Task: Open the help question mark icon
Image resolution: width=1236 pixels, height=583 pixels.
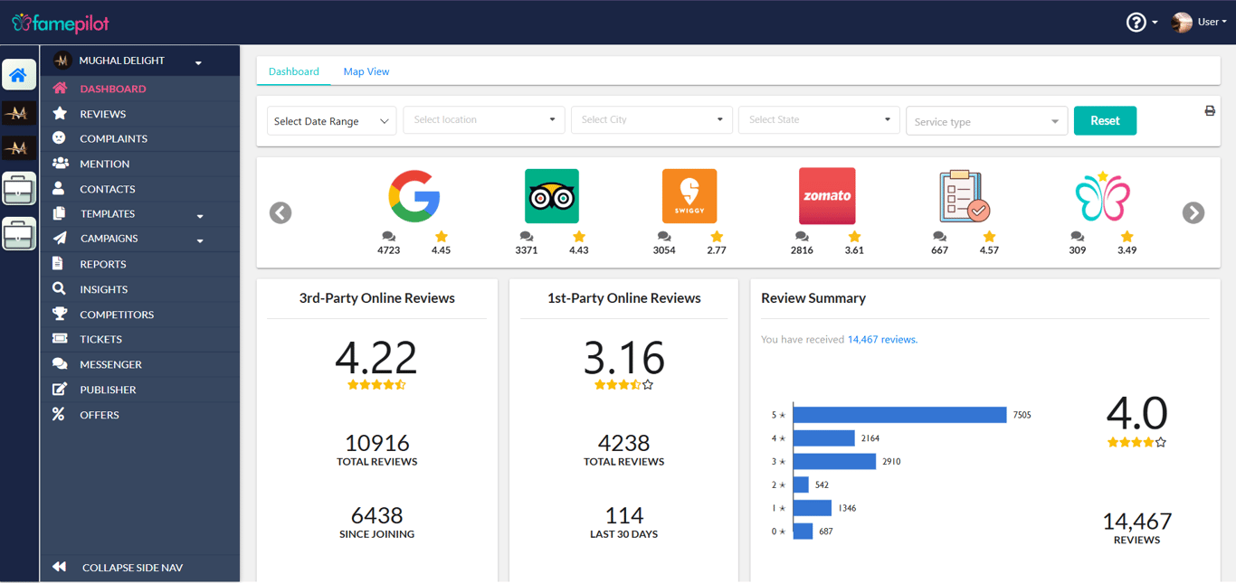Action: [1136, 23]
